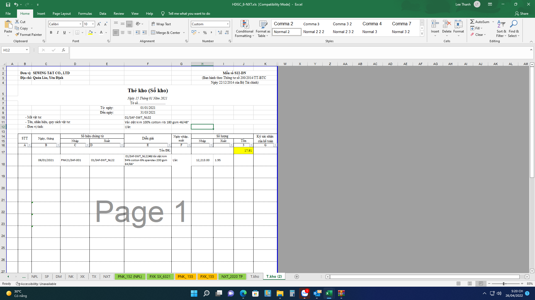Open the Clear button menu

478,34
